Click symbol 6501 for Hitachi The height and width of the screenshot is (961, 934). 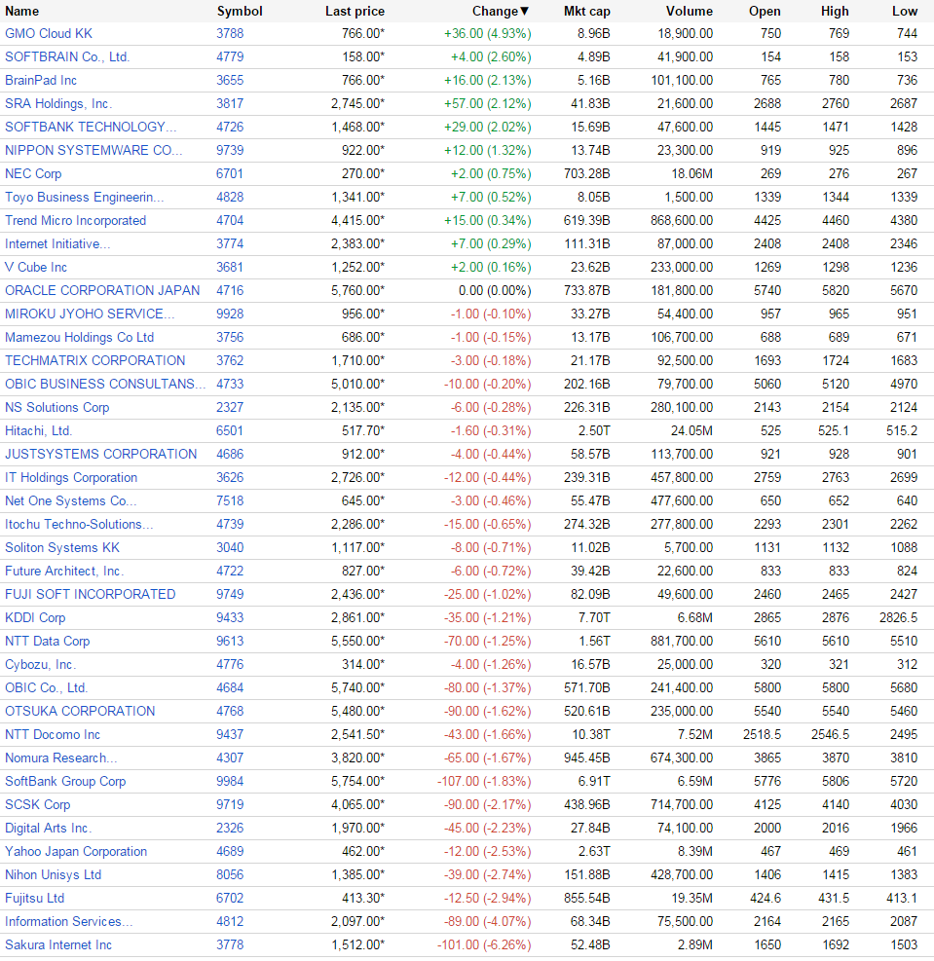tap(230, 431)
